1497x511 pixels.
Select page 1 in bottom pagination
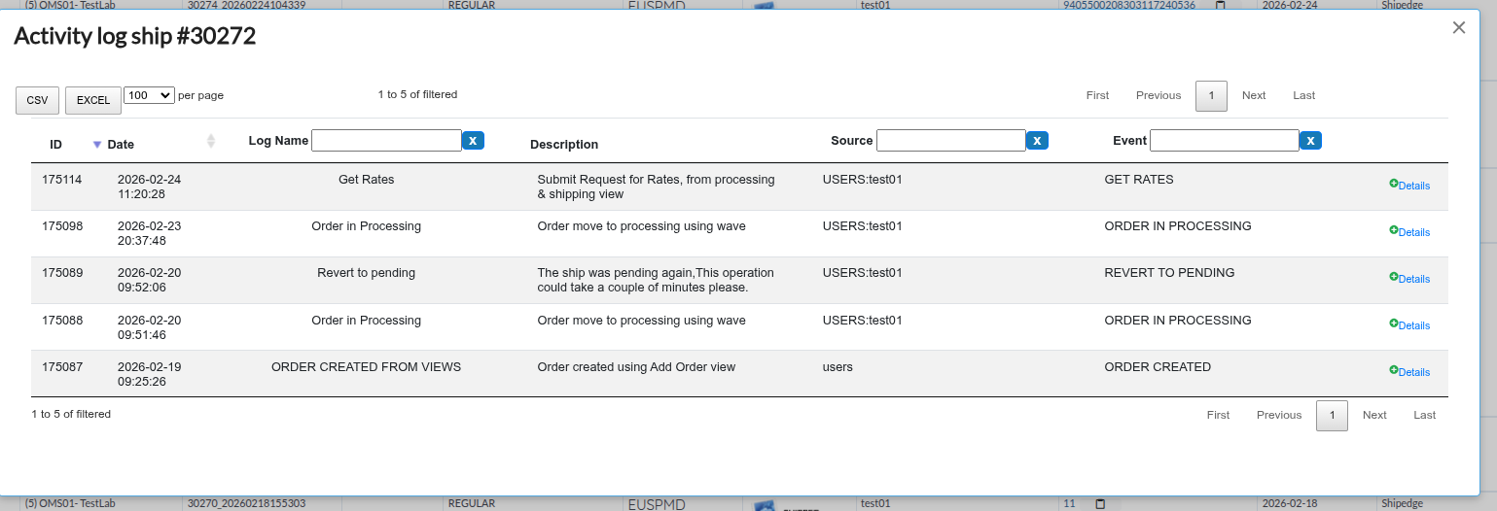point(1332,415)
